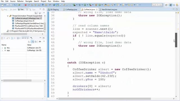Switch to the Git Staging tab
Viewport: 180px width, 101px height.
coord(53,10)
